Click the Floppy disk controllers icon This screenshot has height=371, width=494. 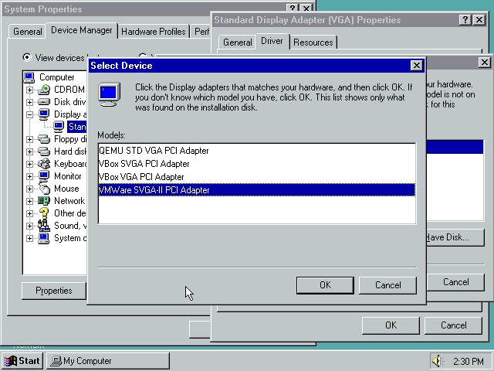pos(44,139)
